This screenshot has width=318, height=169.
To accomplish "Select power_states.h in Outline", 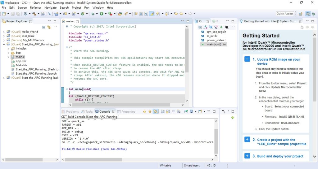I will [x=216, y=40].
